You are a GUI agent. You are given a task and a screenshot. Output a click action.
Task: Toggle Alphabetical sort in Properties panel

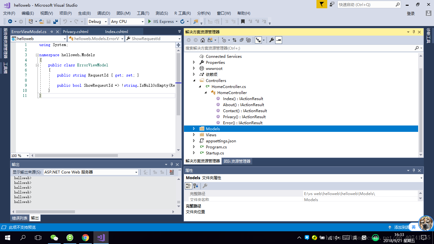[196, 186]
